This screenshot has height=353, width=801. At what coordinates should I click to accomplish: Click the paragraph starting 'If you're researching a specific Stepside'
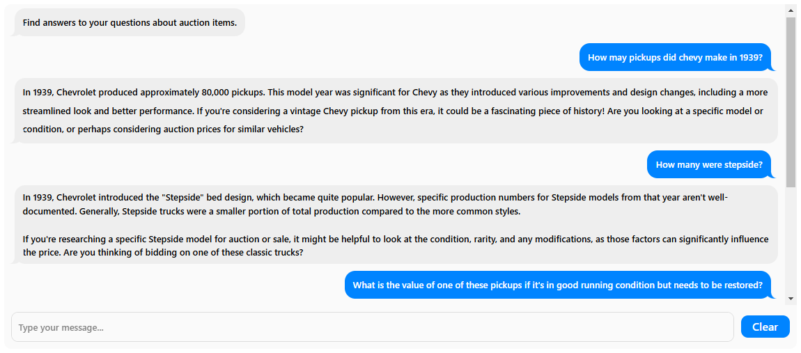click(396, 246)
